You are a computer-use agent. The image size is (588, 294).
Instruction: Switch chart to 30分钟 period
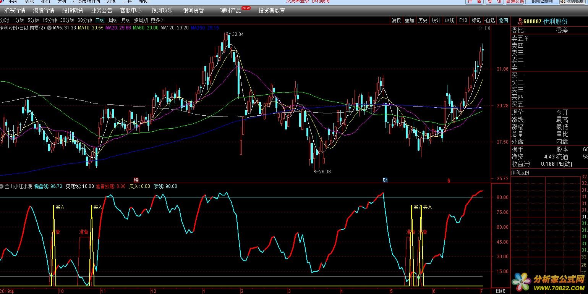(67, 20)
